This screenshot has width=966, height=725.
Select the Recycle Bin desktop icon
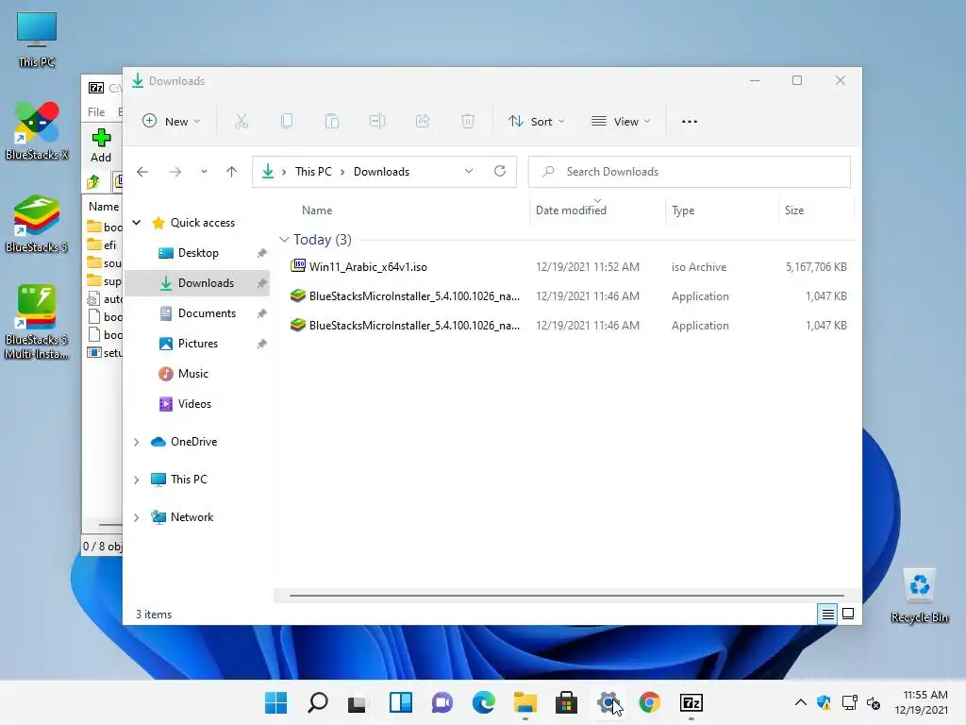click(920, 596)
